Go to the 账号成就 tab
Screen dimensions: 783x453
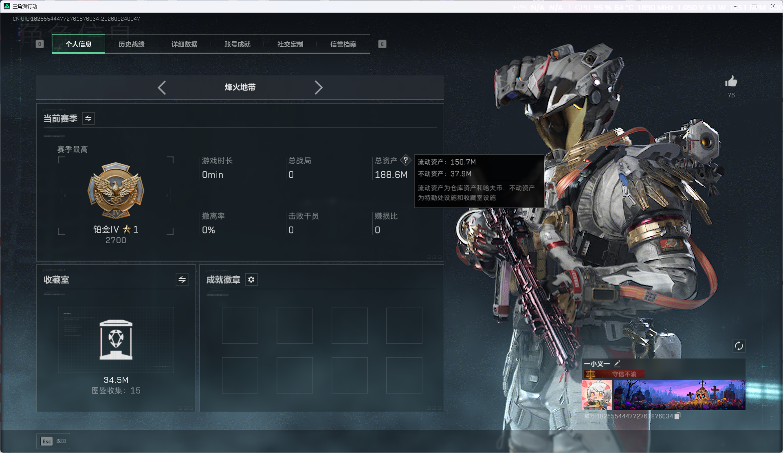238,44
